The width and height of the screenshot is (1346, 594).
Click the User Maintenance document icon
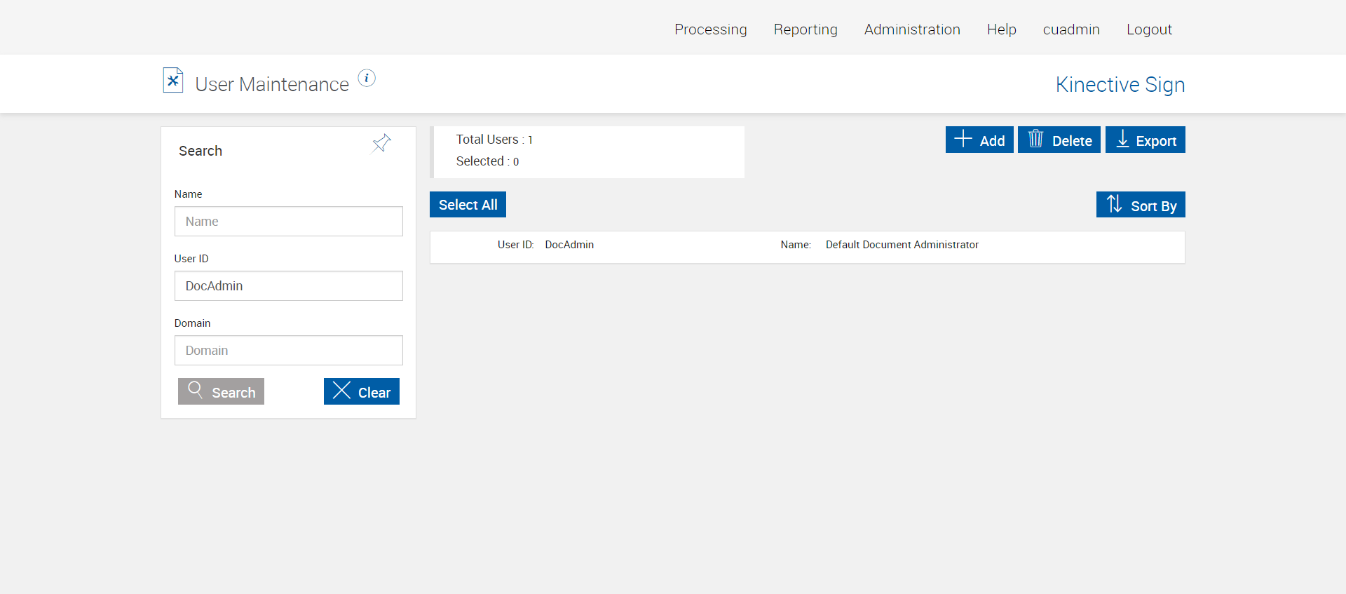tap(173, 81)
